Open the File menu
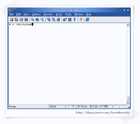140x124 pixels. tap(12, 14)
